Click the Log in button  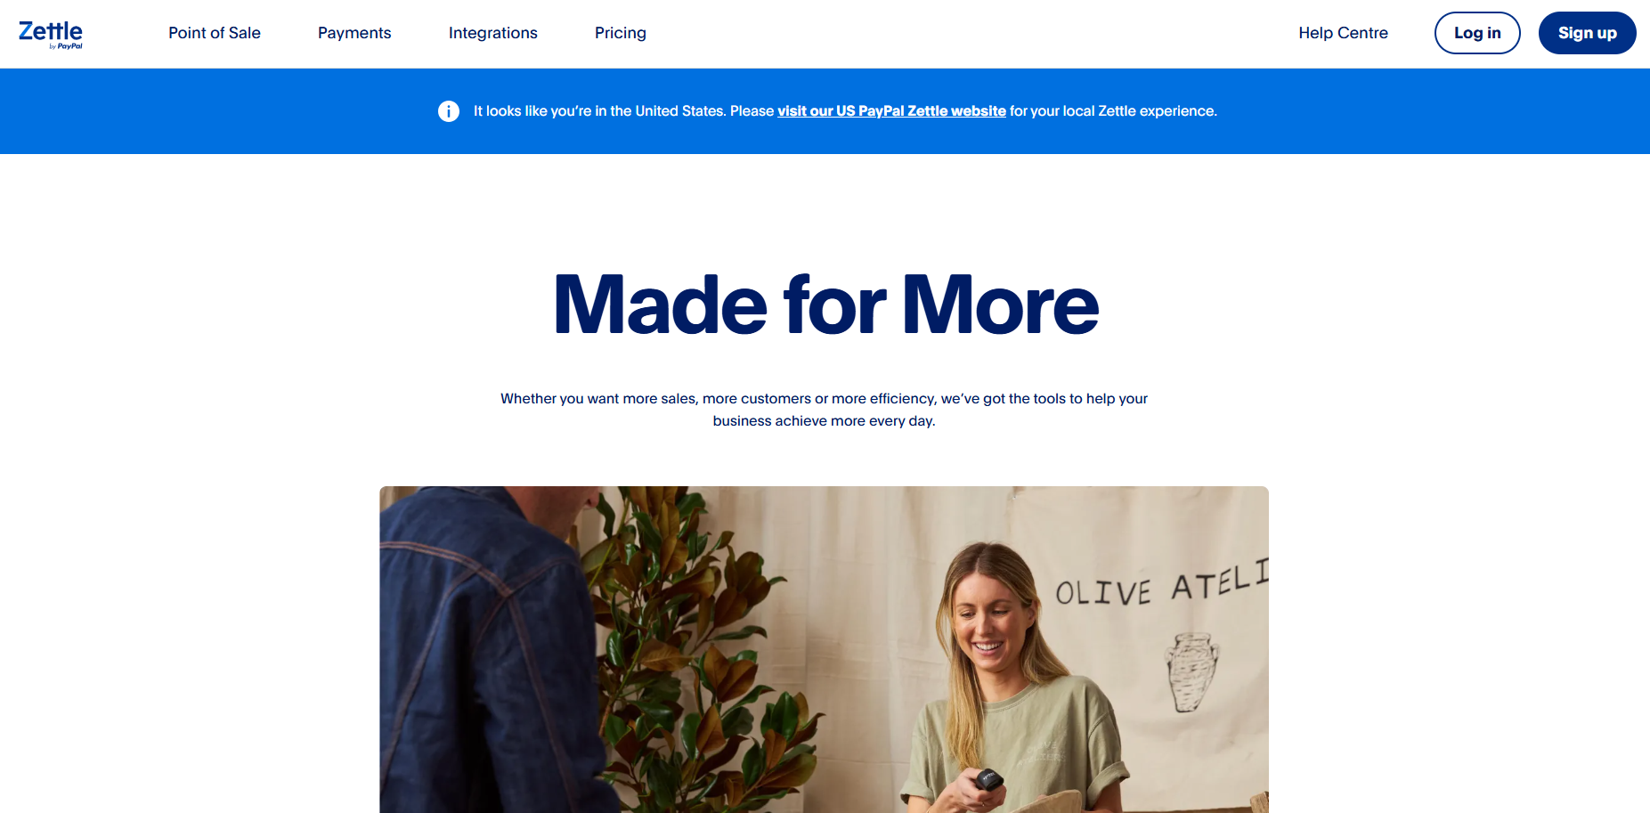(x=1477, y=33)
